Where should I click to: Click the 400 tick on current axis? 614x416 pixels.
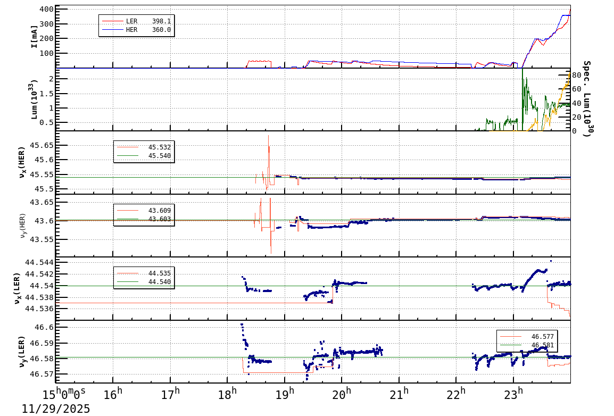tap(47, 10)
